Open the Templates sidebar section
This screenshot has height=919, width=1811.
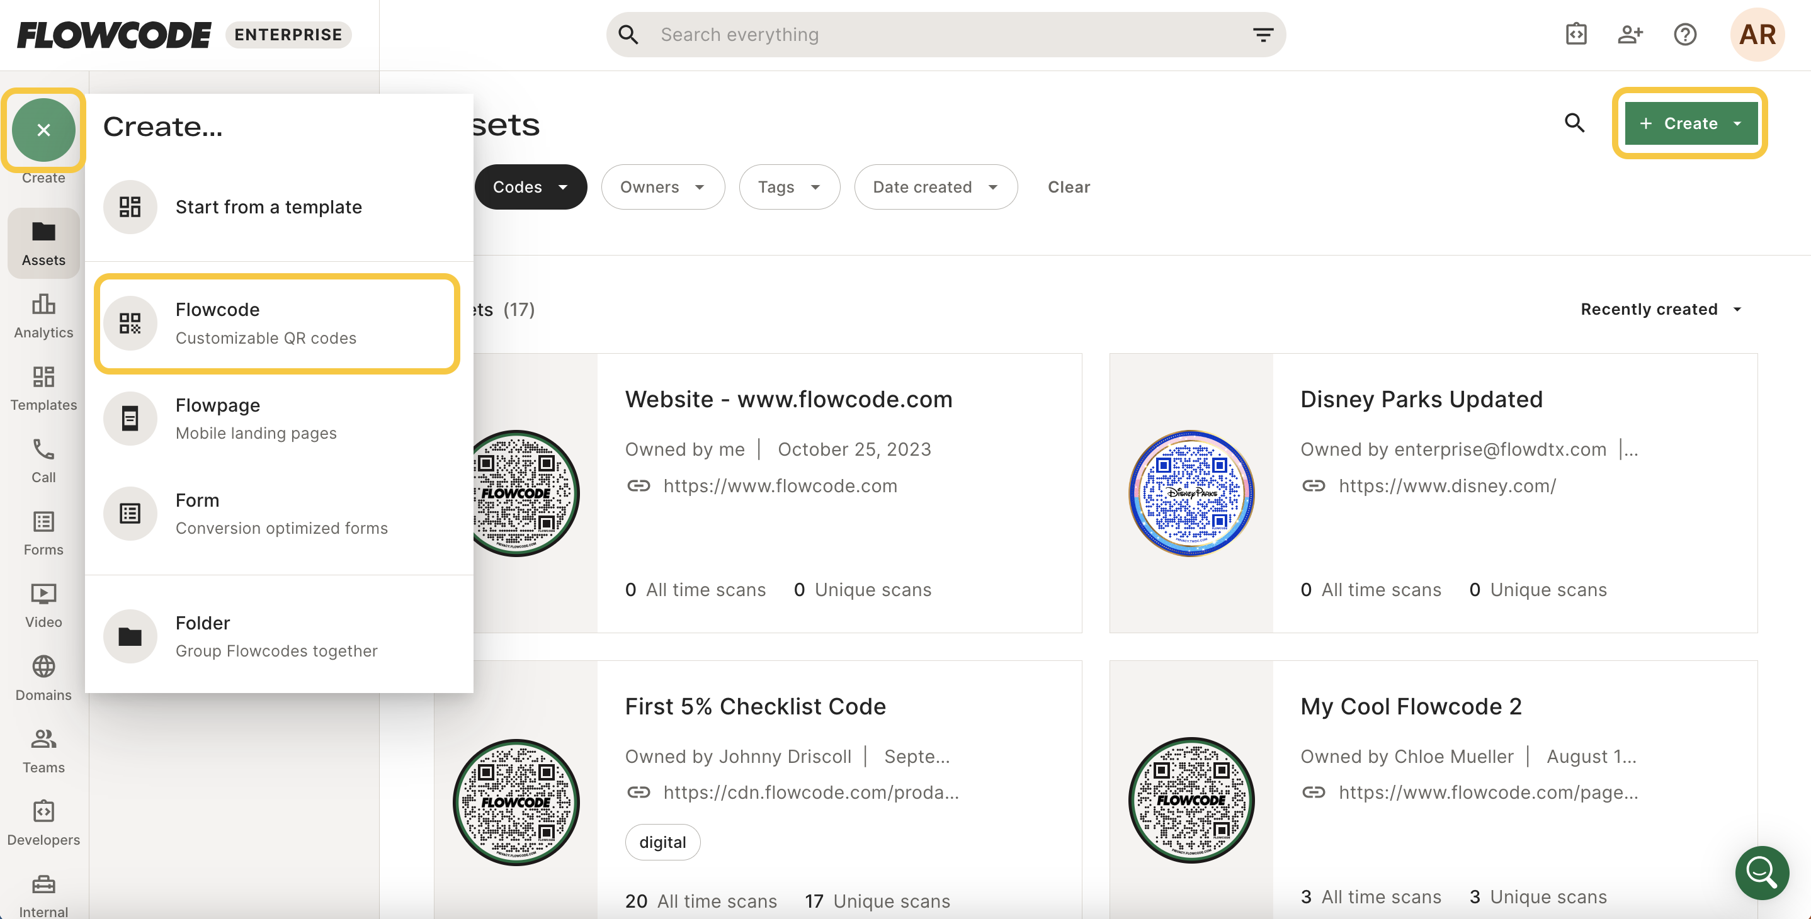[x=43, y=388]
